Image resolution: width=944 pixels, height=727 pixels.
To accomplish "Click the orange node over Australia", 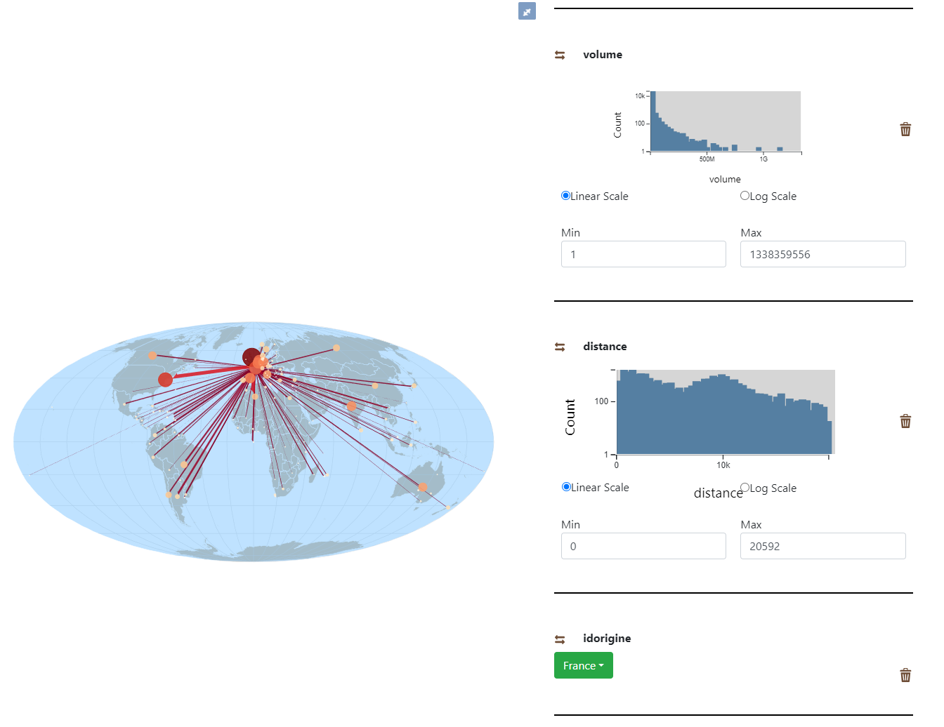I will [422, 487].
